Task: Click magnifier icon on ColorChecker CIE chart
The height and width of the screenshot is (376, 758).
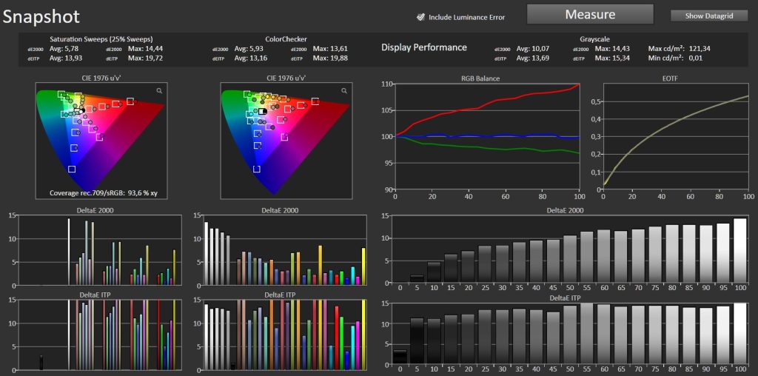Action: [x=343, y=90]
